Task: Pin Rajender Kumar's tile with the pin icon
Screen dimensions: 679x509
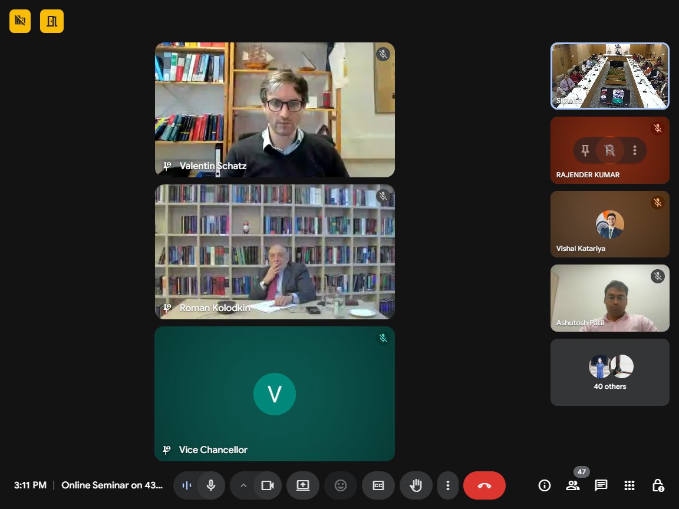Action: pyautogui.click(x=585, y=150)
